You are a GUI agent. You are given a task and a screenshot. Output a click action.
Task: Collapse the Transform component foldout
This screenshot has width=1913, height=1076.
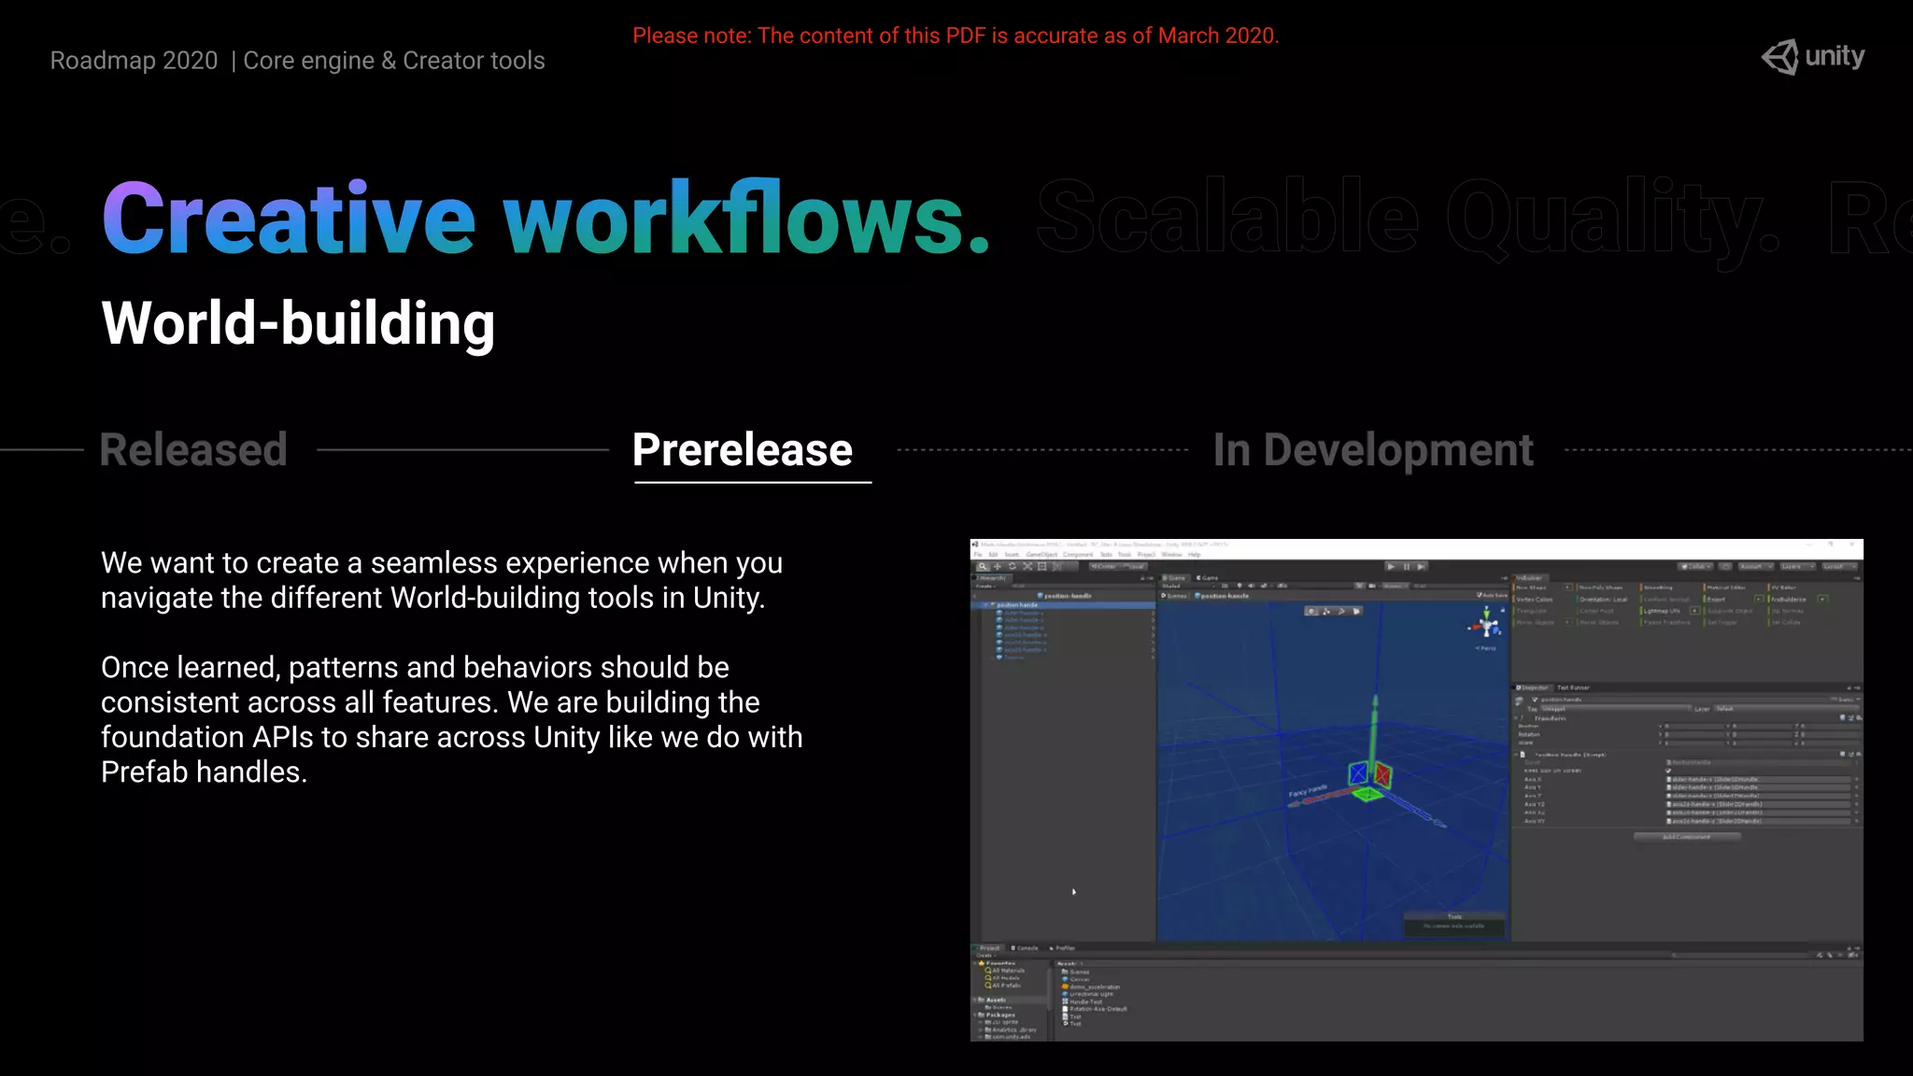[1515, 718]
